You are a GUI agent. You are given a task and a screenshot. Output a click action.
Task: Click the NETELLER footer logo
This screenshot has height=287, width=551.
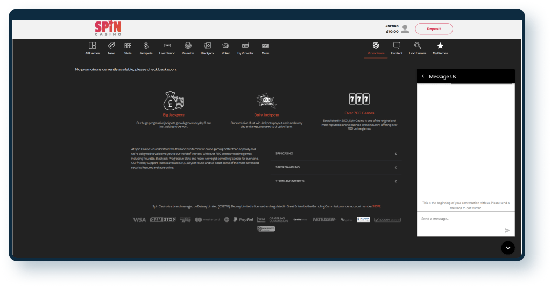323,220
